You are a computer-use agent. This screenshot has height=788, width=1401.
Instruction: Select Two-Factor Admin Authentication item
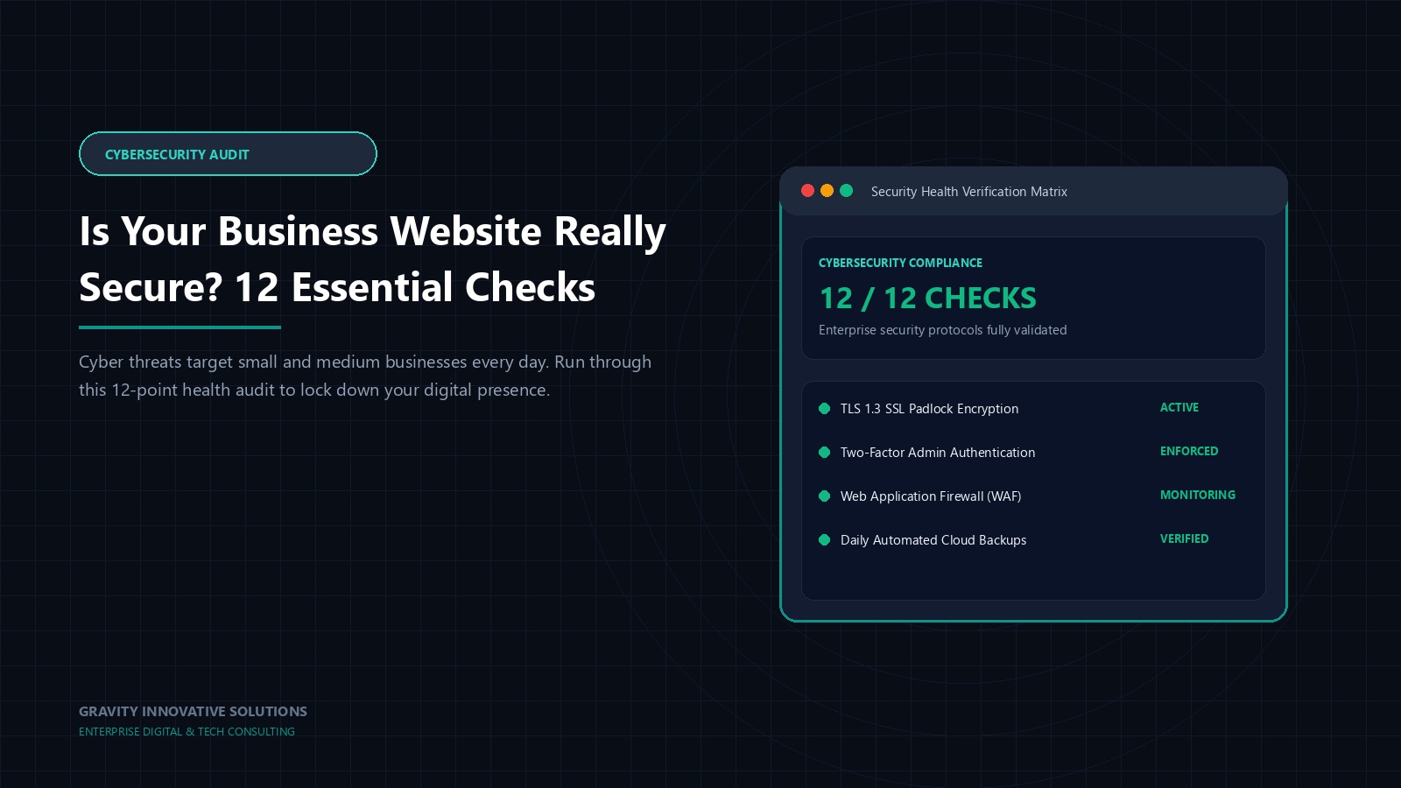pyautogui.click(x=937, y=453)
